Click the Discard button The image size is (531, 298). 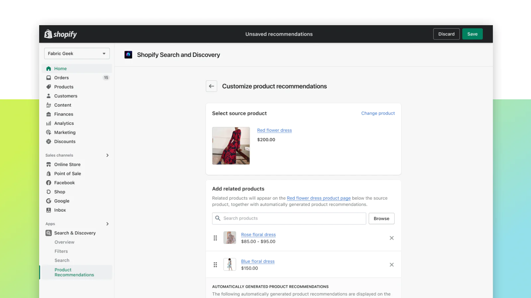click(x=446, y=34)
